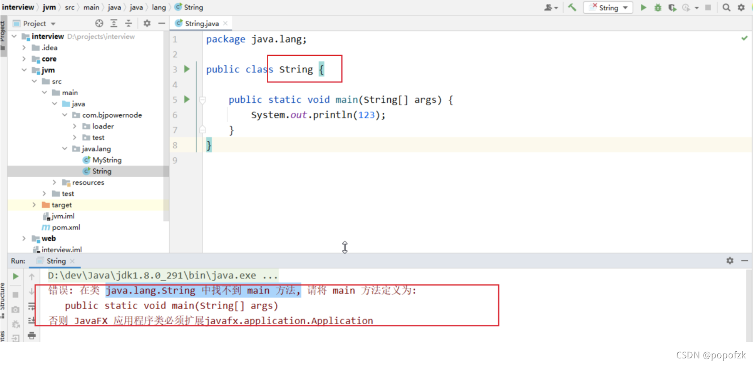Open Run panel settings gear
The image size is (753, 365).
[730, 261]
